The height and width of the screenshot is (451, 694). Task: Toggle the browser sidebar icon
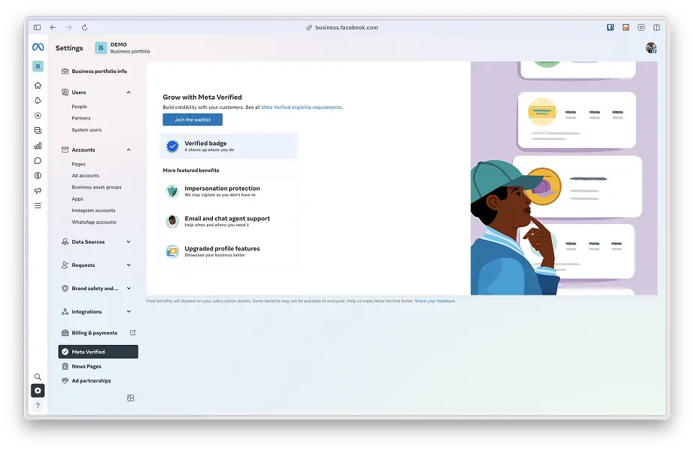coord(37,28)
